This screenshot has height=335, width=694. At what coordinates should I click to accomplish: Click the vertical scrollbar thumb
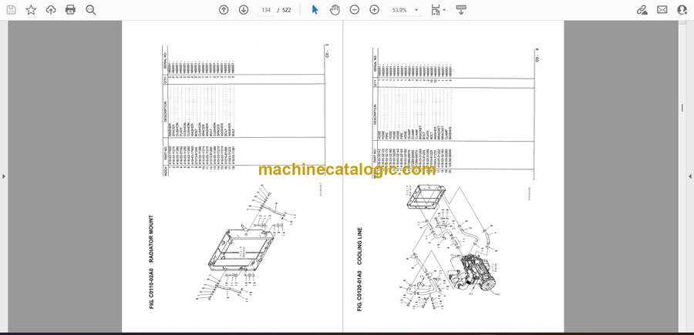tap(682, 108)
